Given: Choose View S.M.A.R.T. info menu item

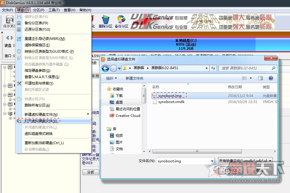Looking at the screenshot, I should [53, 77].
